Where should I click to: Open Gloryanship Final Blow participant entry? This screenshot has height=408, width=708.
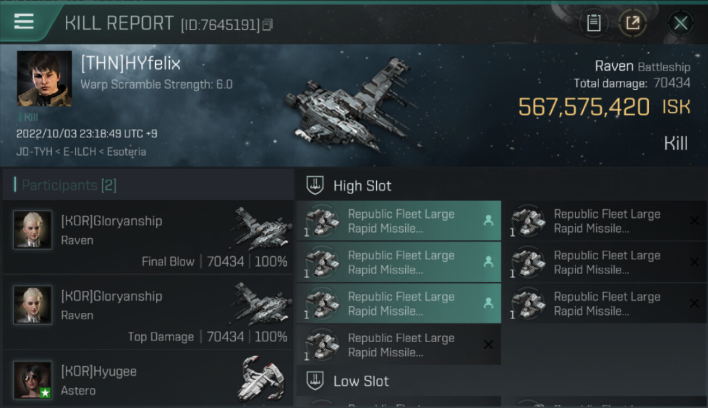tap(148, 237)
